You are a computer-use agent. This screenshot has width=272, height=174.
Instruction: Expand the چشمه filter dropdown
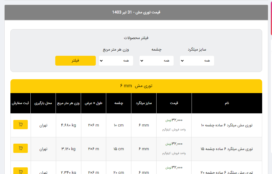click(x=157, y=61)
